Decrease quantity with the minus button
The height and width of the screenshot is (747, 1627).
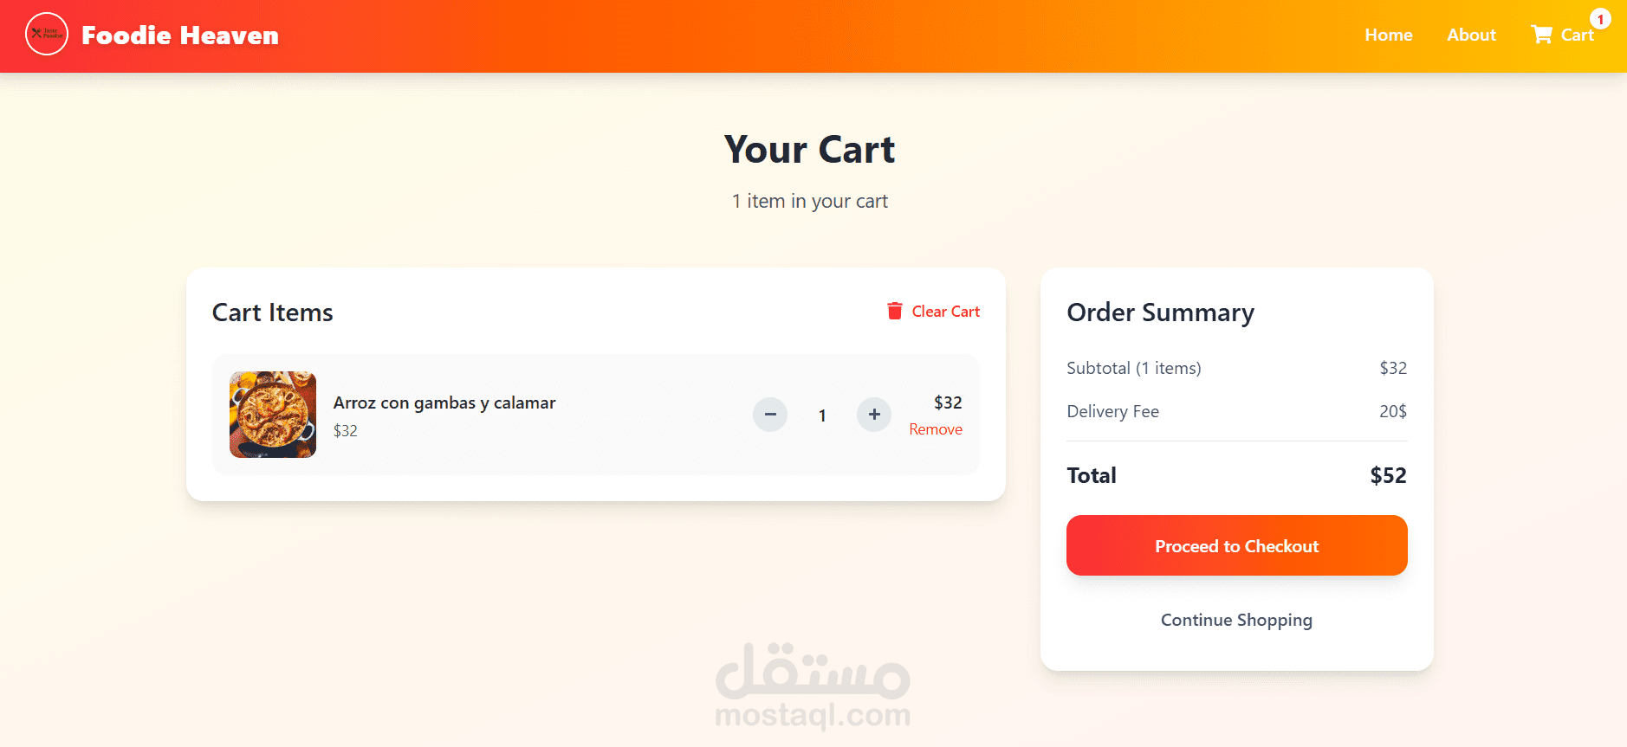coord(769,415)
